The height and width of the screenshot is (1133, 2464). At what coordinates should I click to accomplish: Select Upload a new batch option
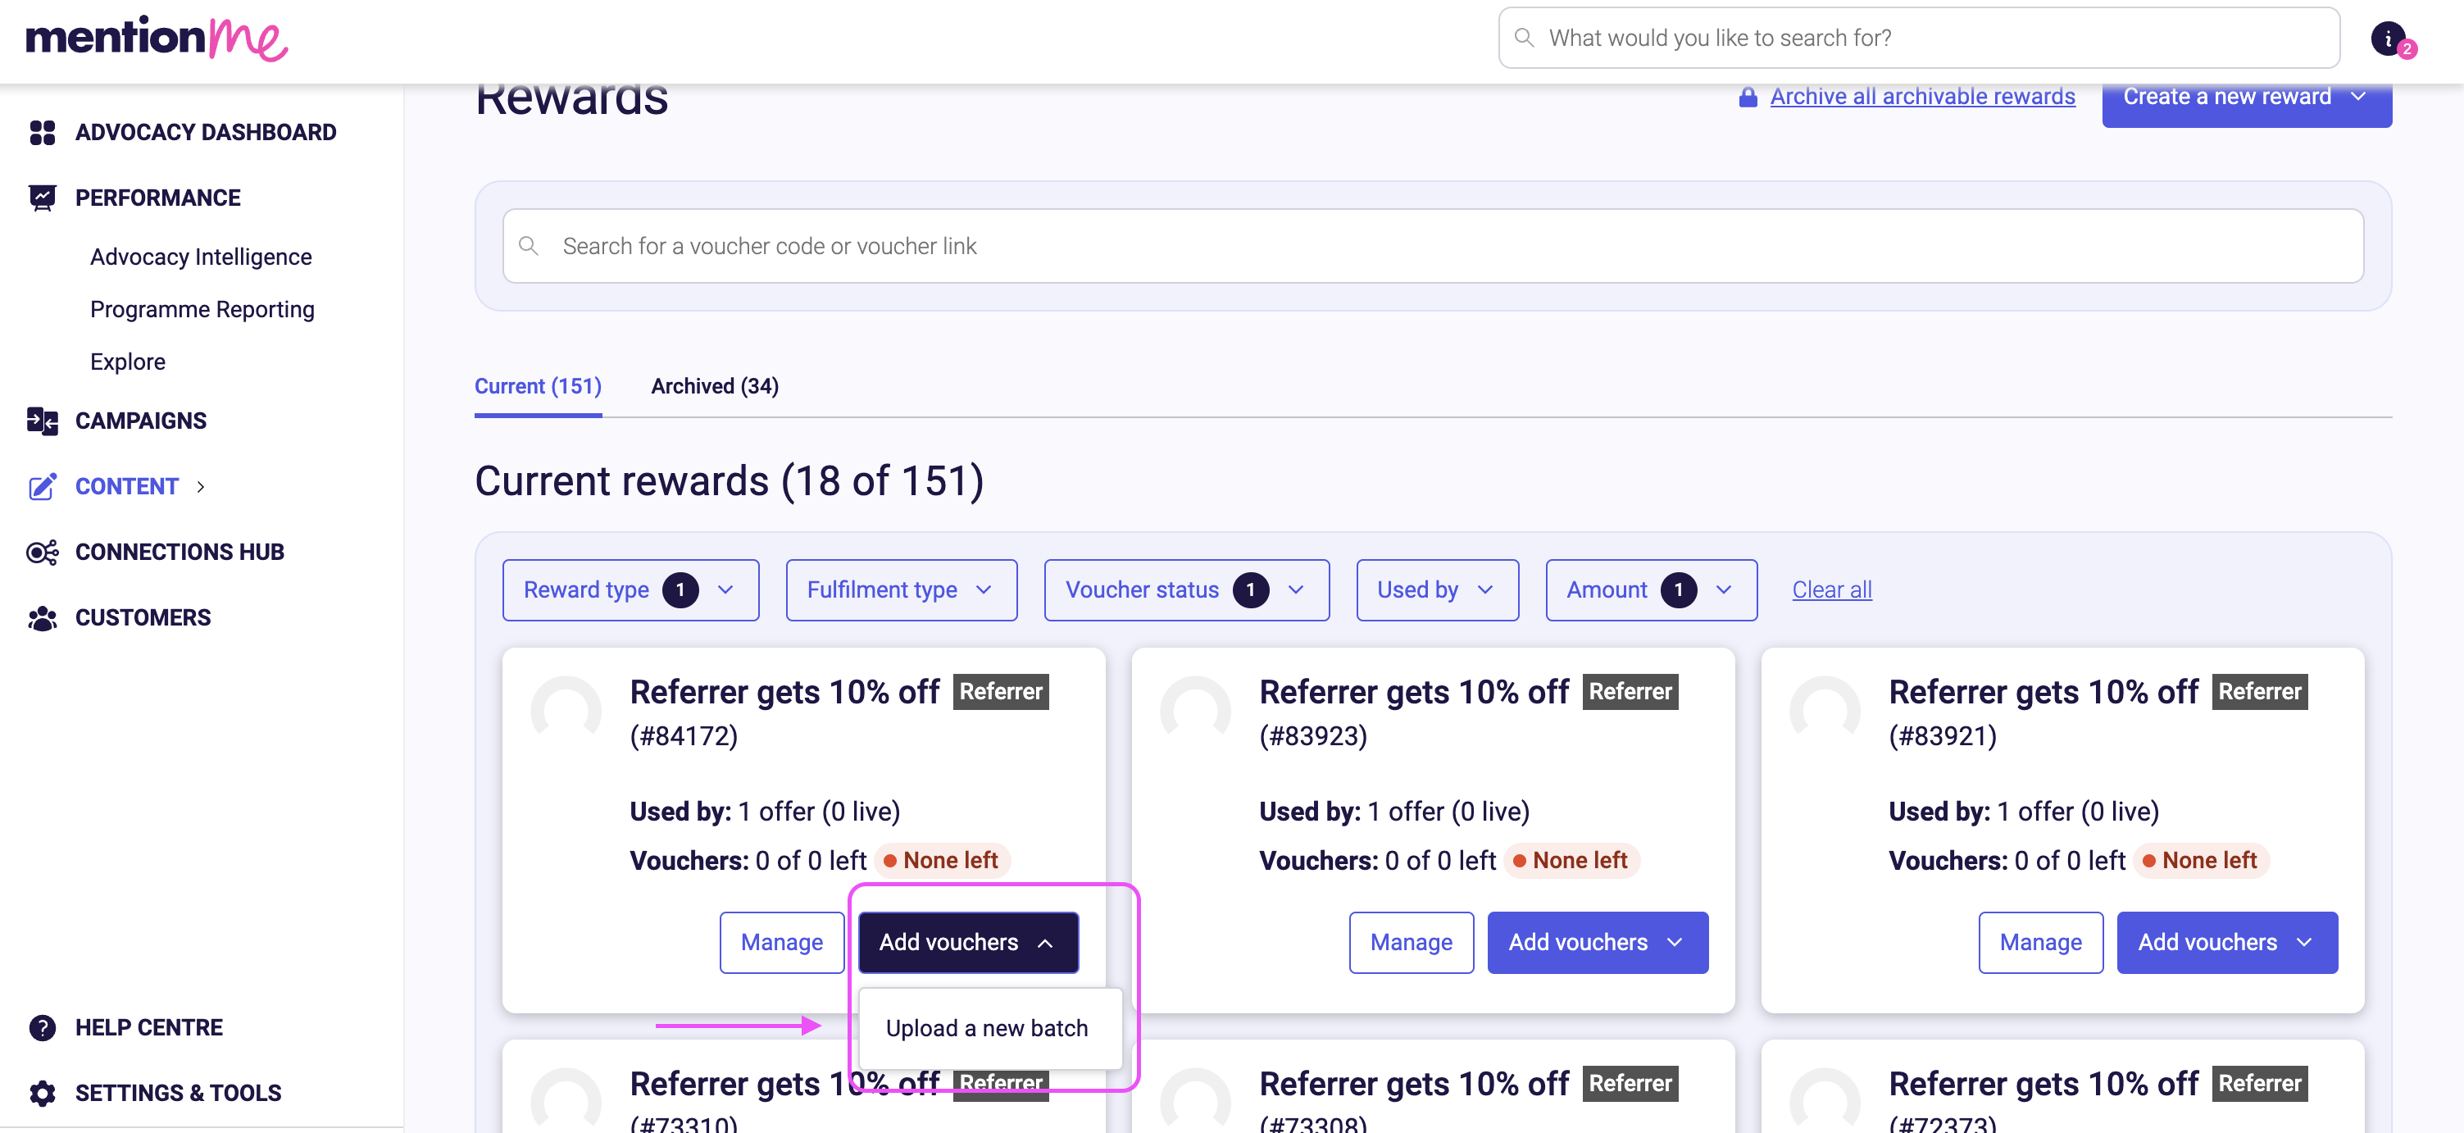pyautogui.click(x=990, y=1029)
